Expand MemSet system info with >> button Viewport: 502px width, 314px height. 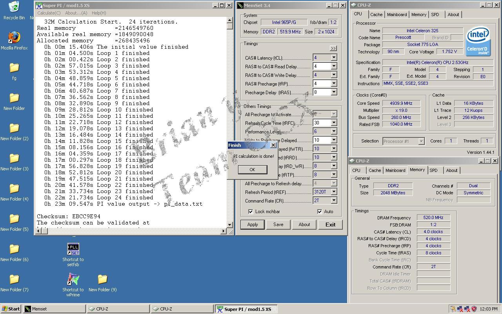333,48
